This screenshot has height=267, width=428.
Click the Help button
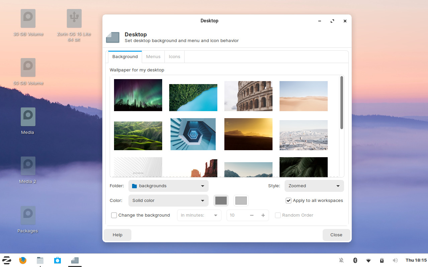[117, 235]
